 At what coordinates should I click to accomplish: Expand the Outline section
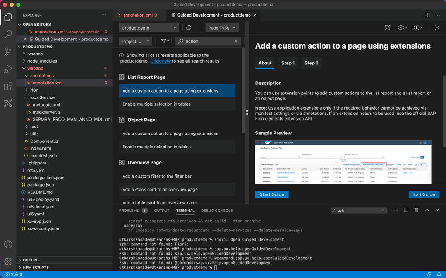coord(31,260)
